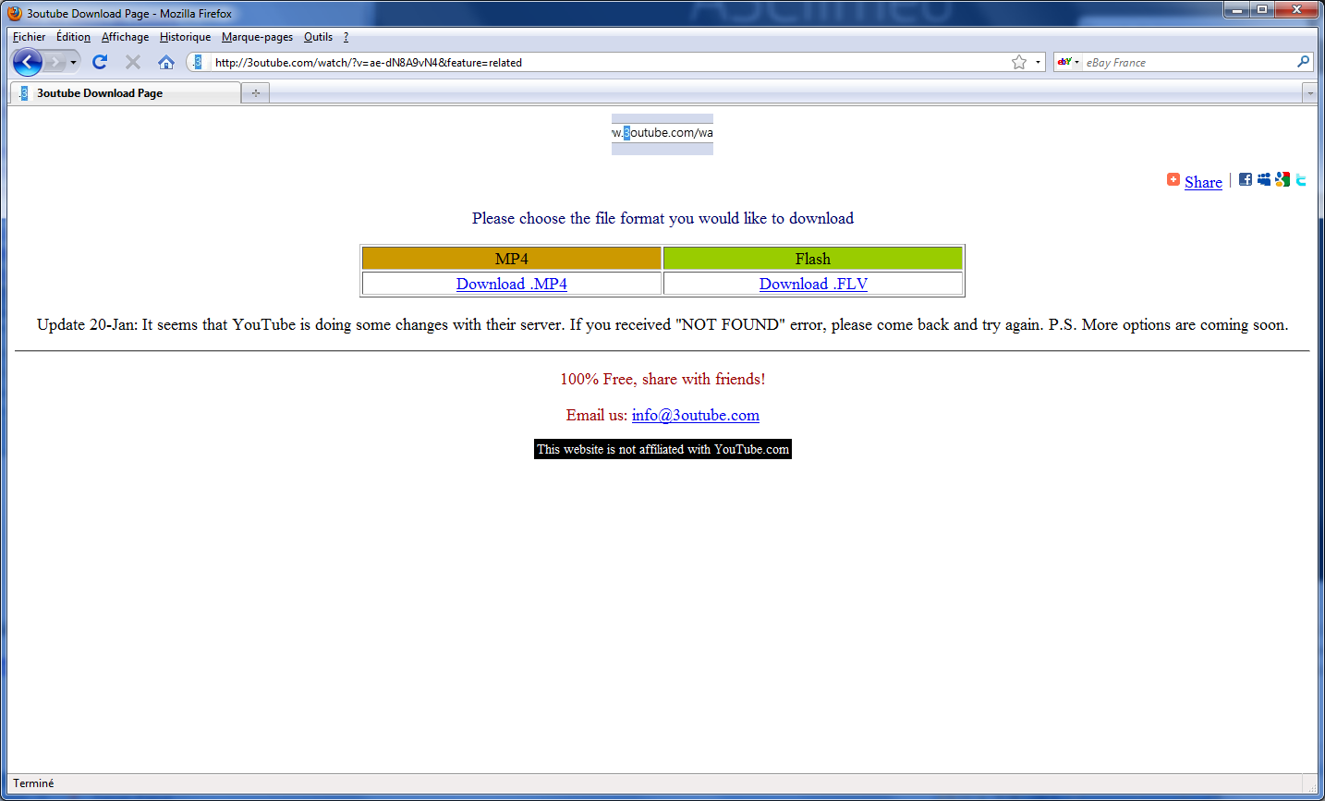Share on Twitter icon

[x=1301, y=179]
